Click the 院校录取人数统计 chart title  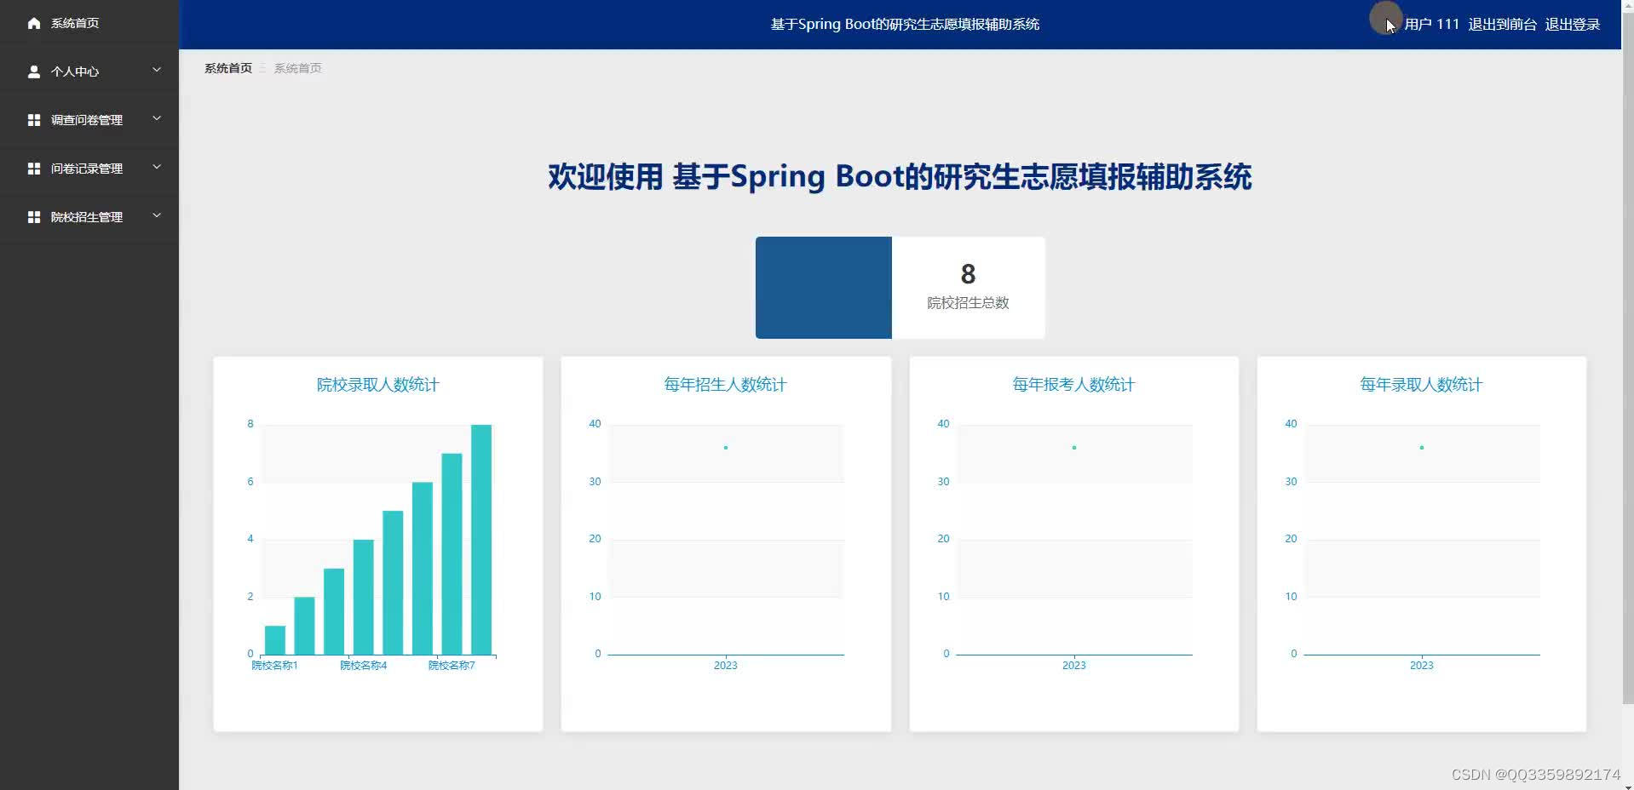[x=377, y=385]
